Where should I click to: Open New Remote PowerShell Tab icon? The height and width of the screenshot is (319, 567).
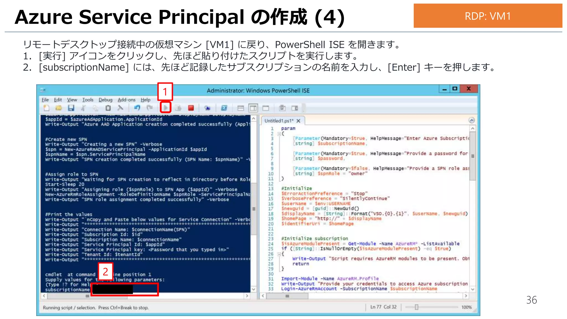(207, 108)
